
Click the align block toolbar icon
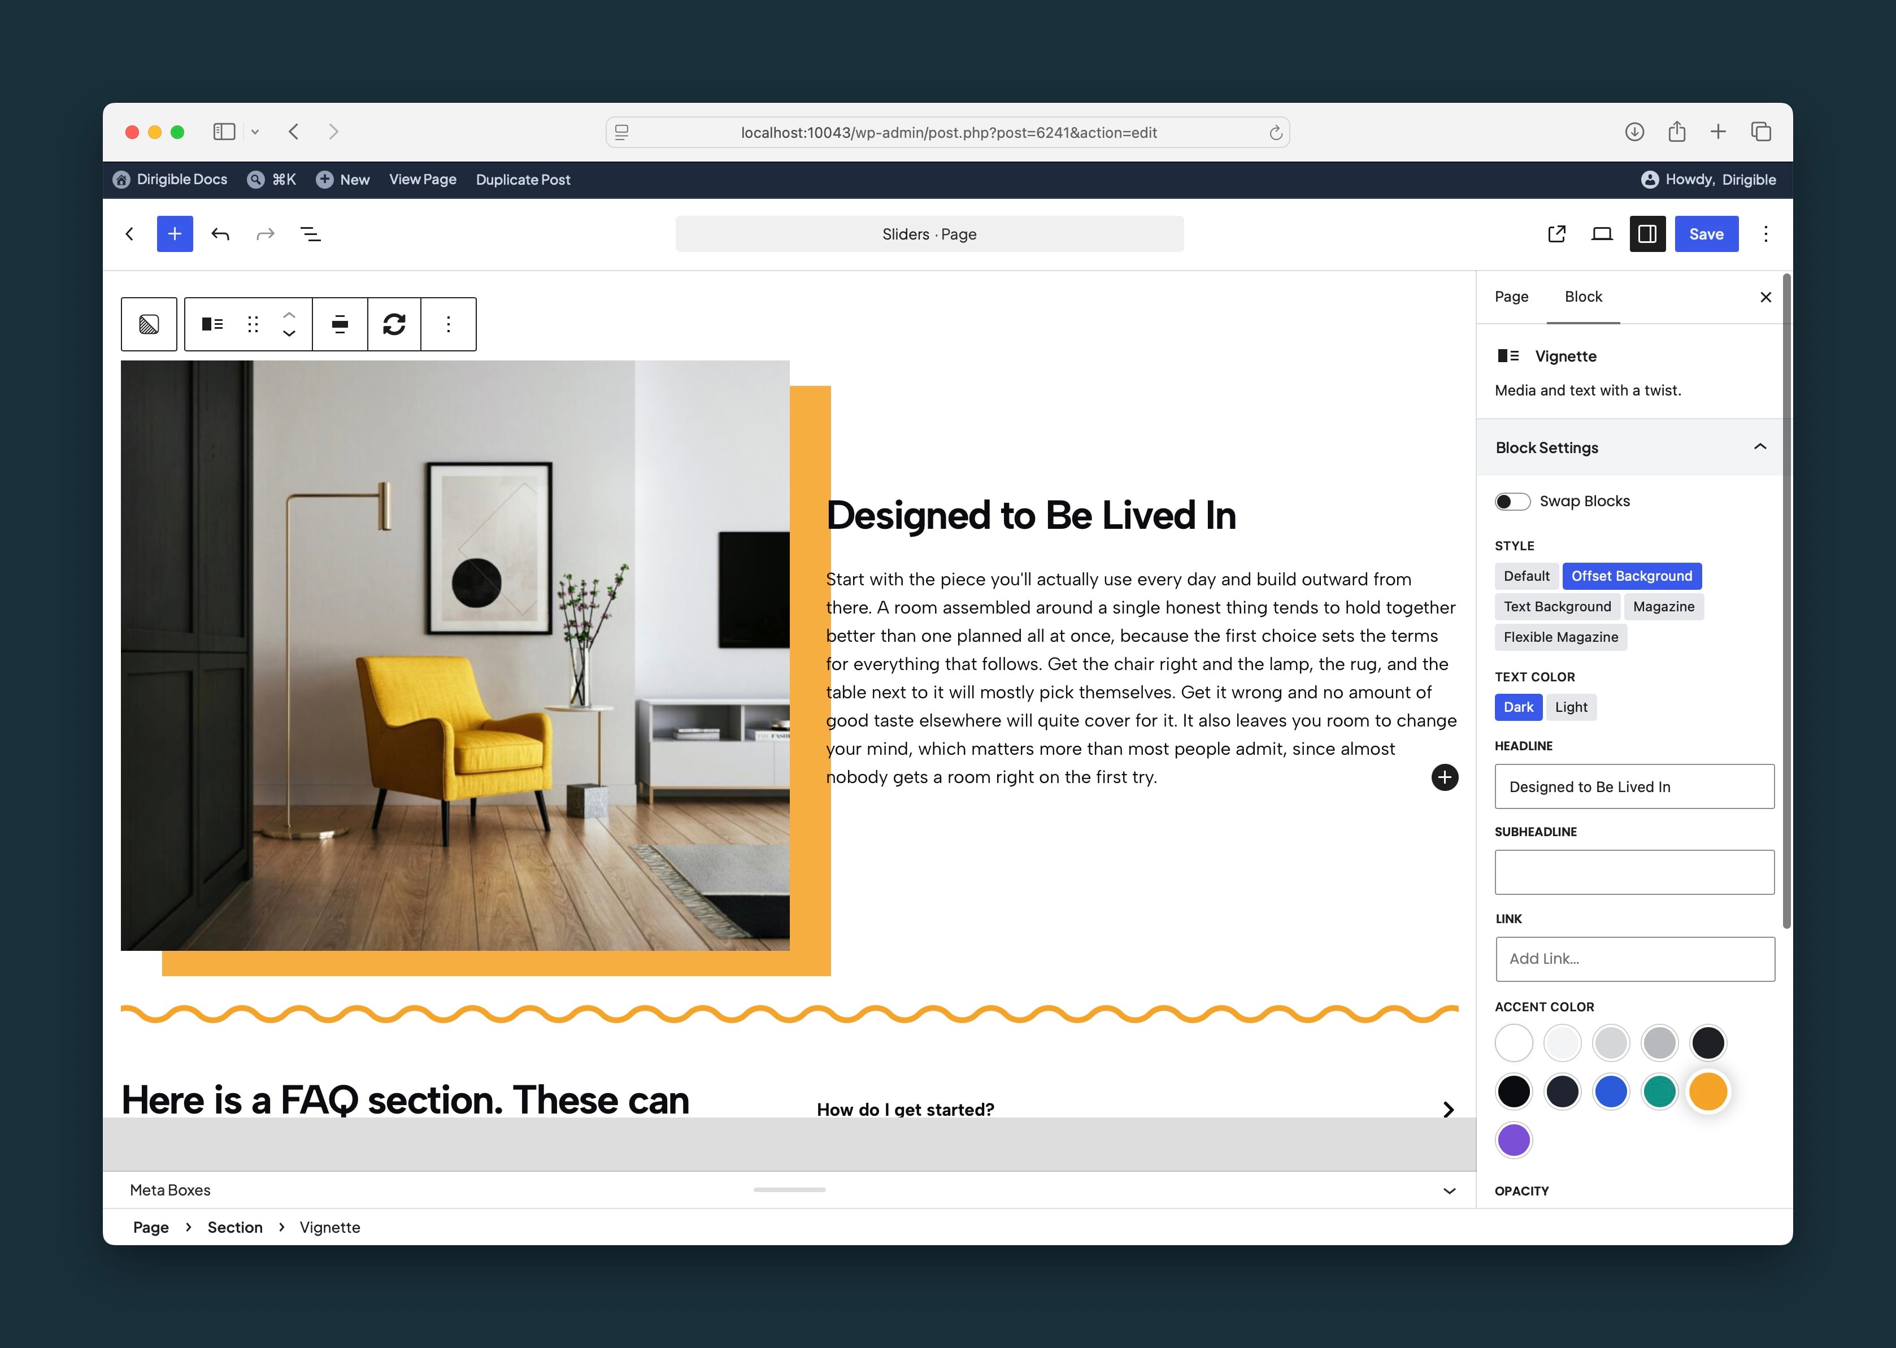coord(340,324)
